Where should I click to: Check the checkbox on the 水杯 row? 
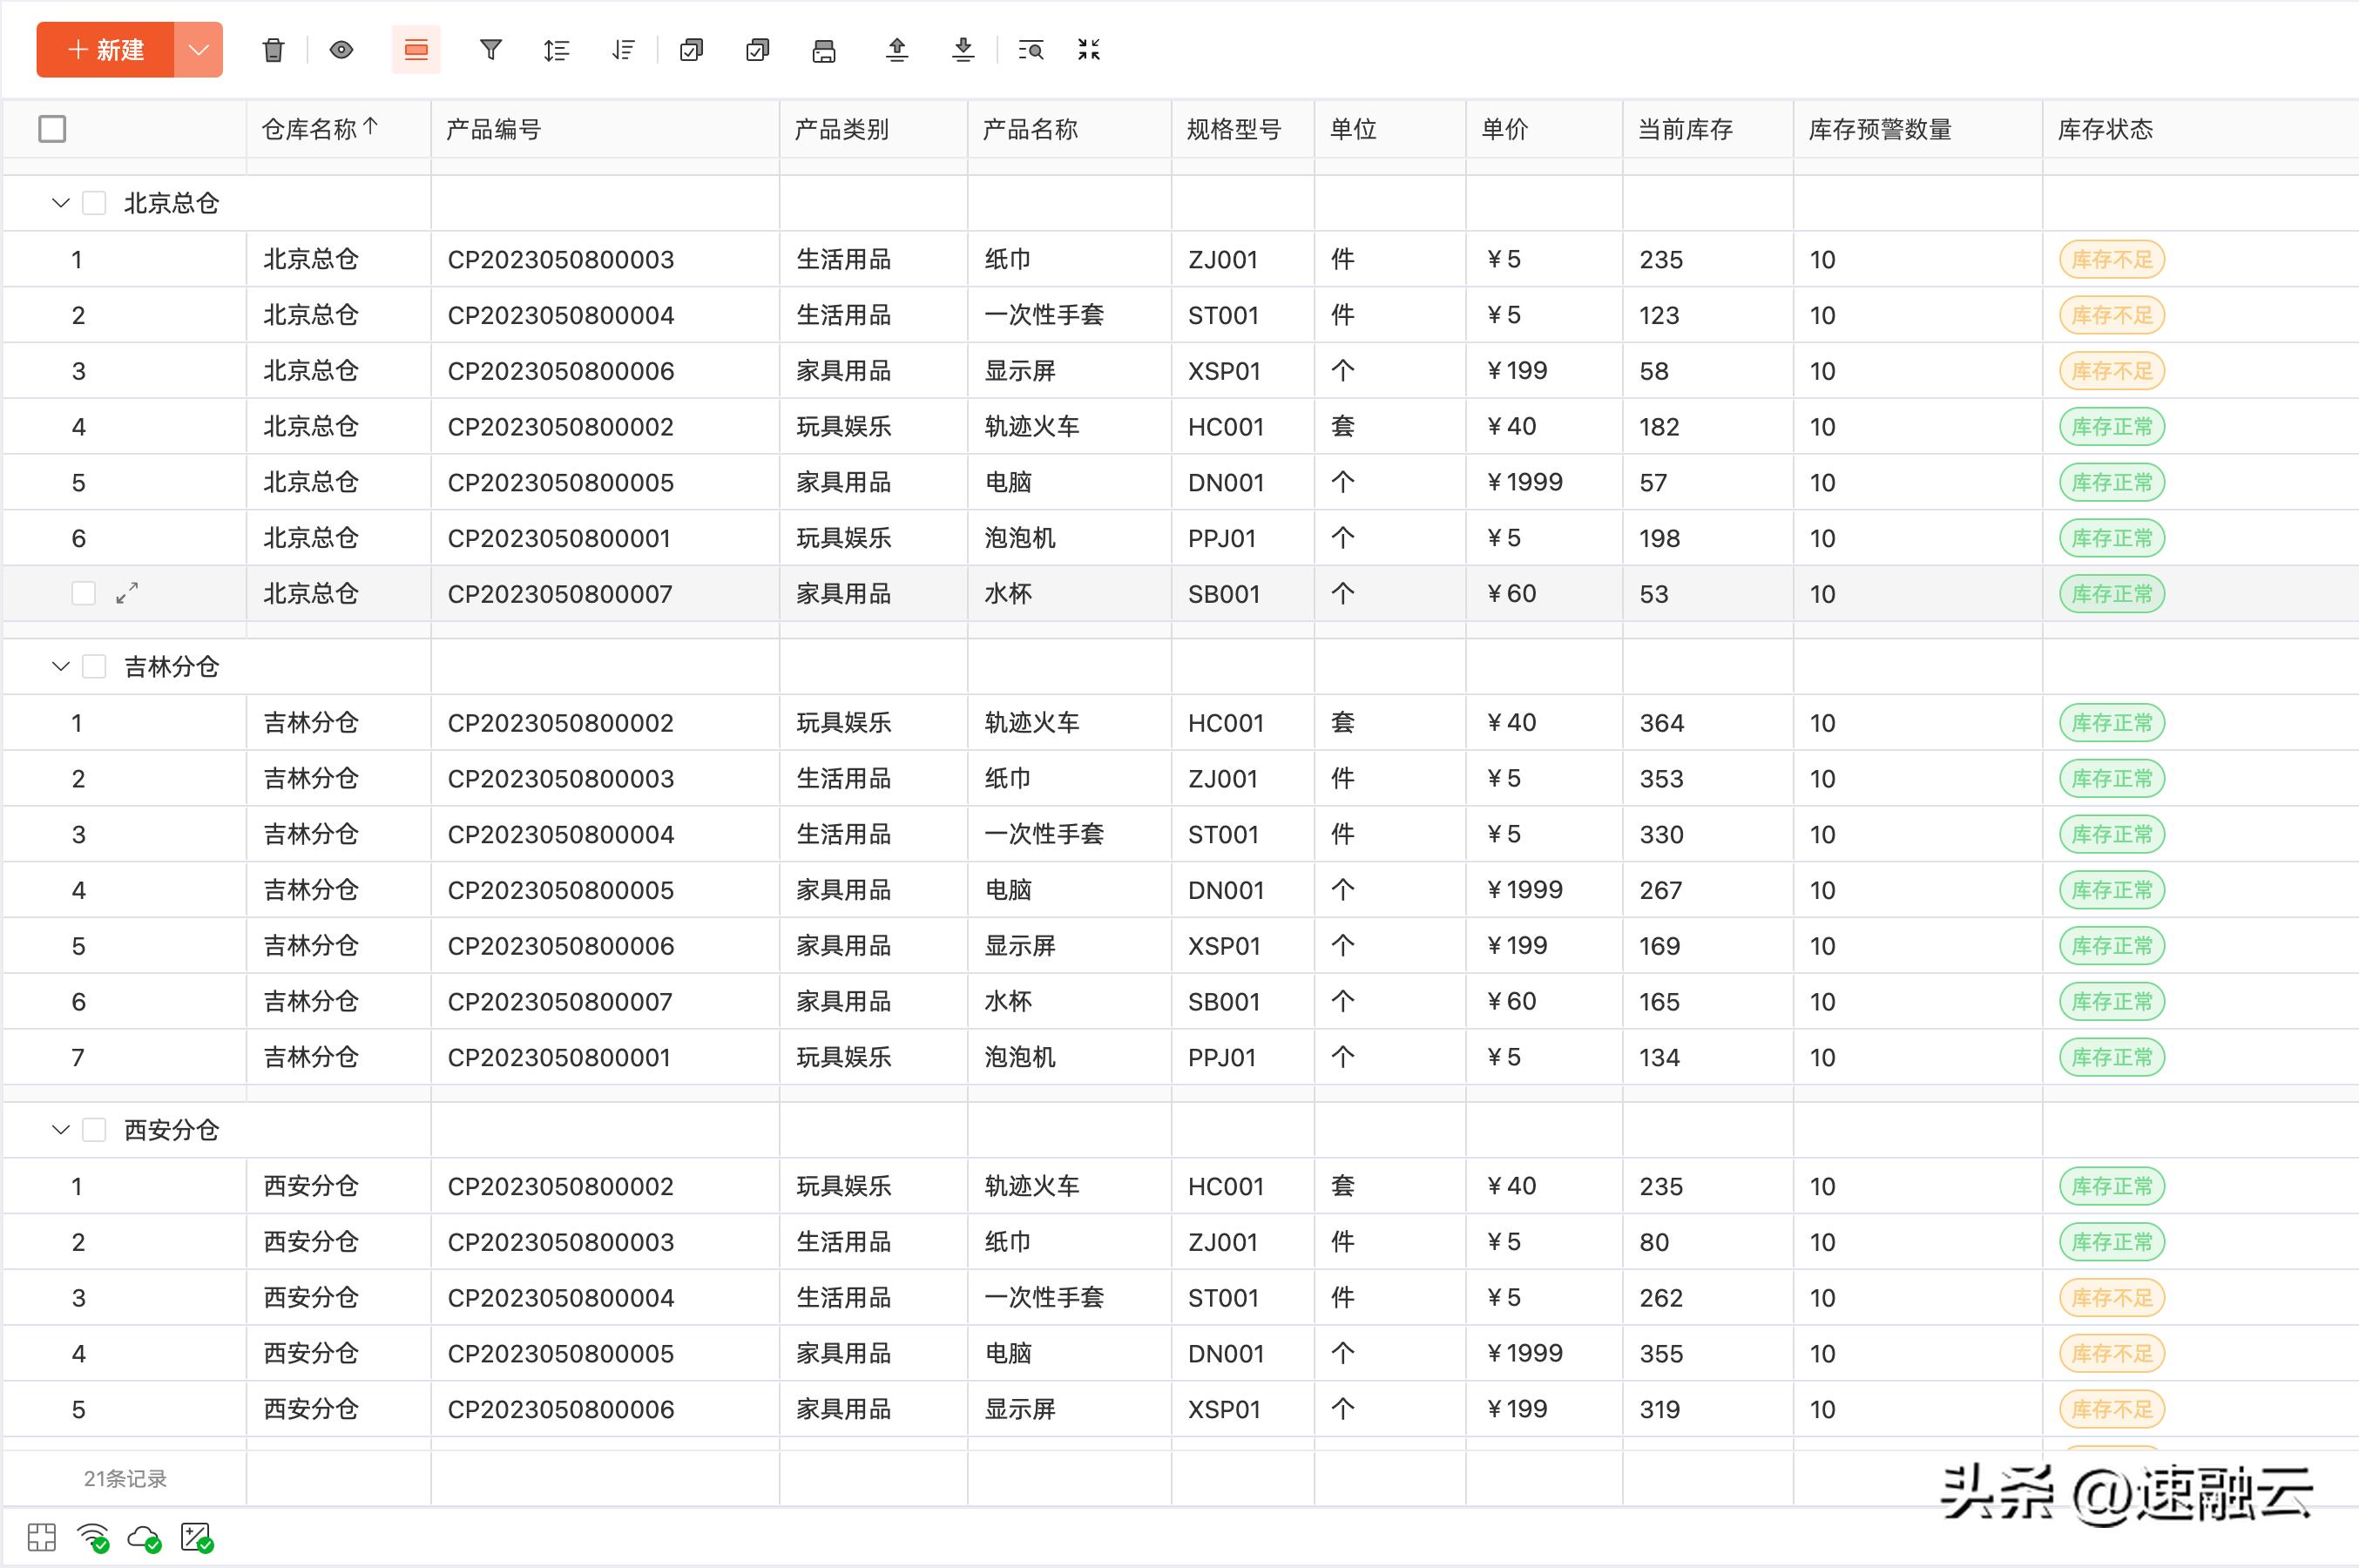[84, 593]
